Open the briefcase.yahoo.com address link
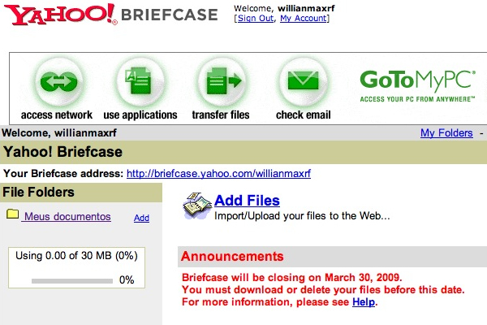This screenshot has width=487, height=325. point(218,173)
